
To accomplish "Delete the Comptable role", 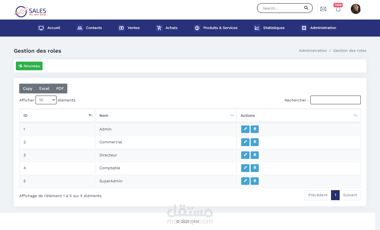I will coord(255,168).
